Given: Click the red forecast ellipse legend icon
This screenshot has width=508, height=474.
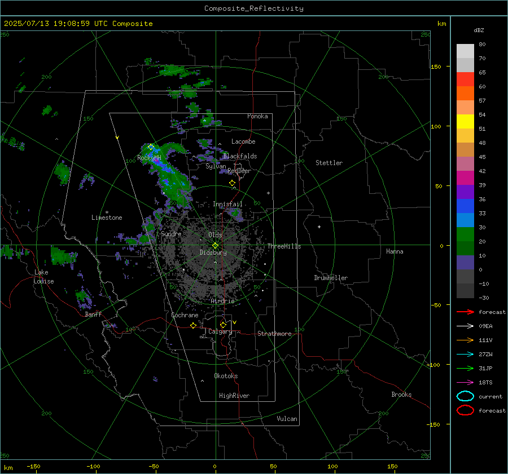Looking at the screenshot, I should click(465, 410).
